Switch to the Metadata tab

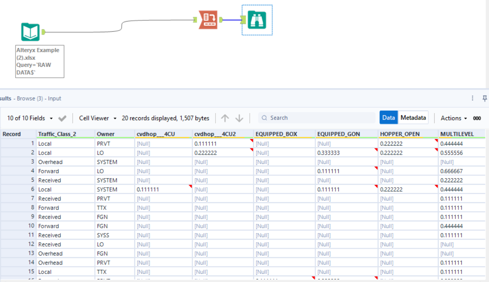click(413, 117)
